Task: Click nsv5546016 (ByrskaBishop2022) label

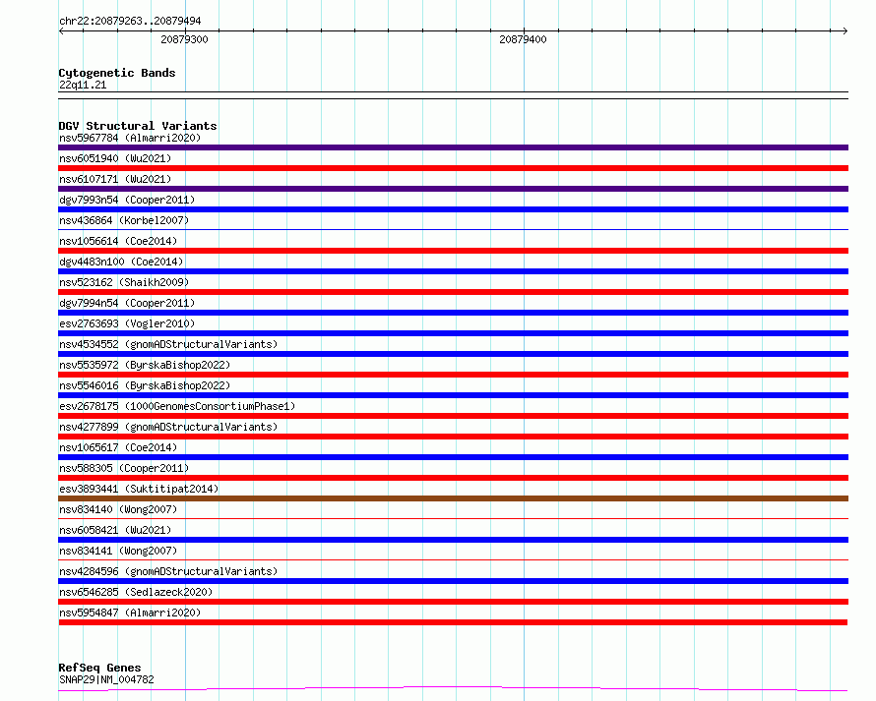Action: point(145,385)
